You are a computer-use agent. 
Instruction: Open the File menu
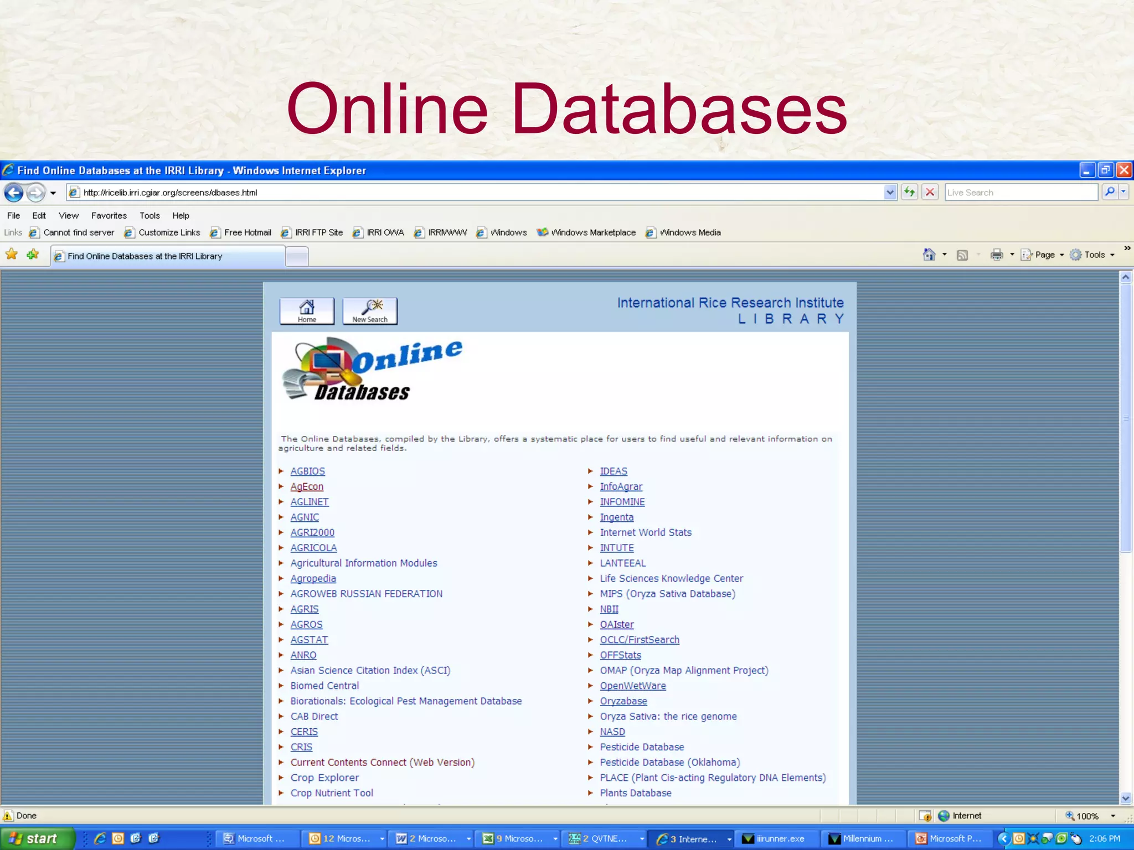[x=13, y=216]
